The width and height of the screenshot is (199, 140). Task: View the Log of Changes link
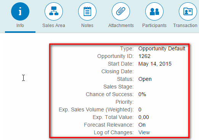(x=144, y=132)
